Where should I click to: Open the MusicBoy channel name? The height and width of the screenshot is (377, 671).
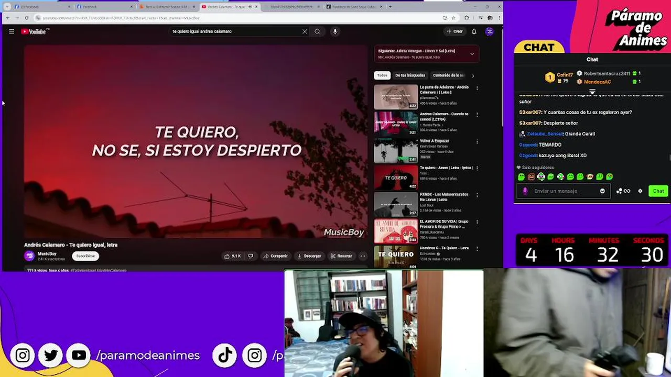click(47, 254)
